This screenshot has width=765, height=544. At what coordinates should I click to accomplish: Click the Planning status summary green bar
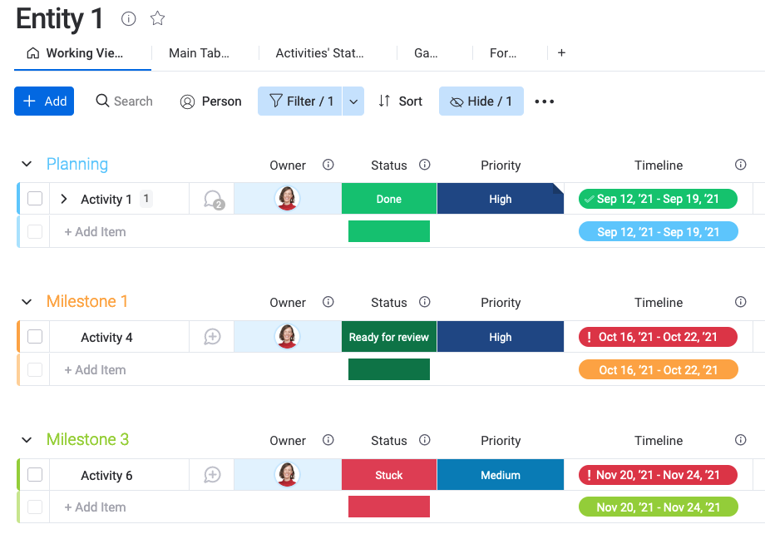[389, 231]
